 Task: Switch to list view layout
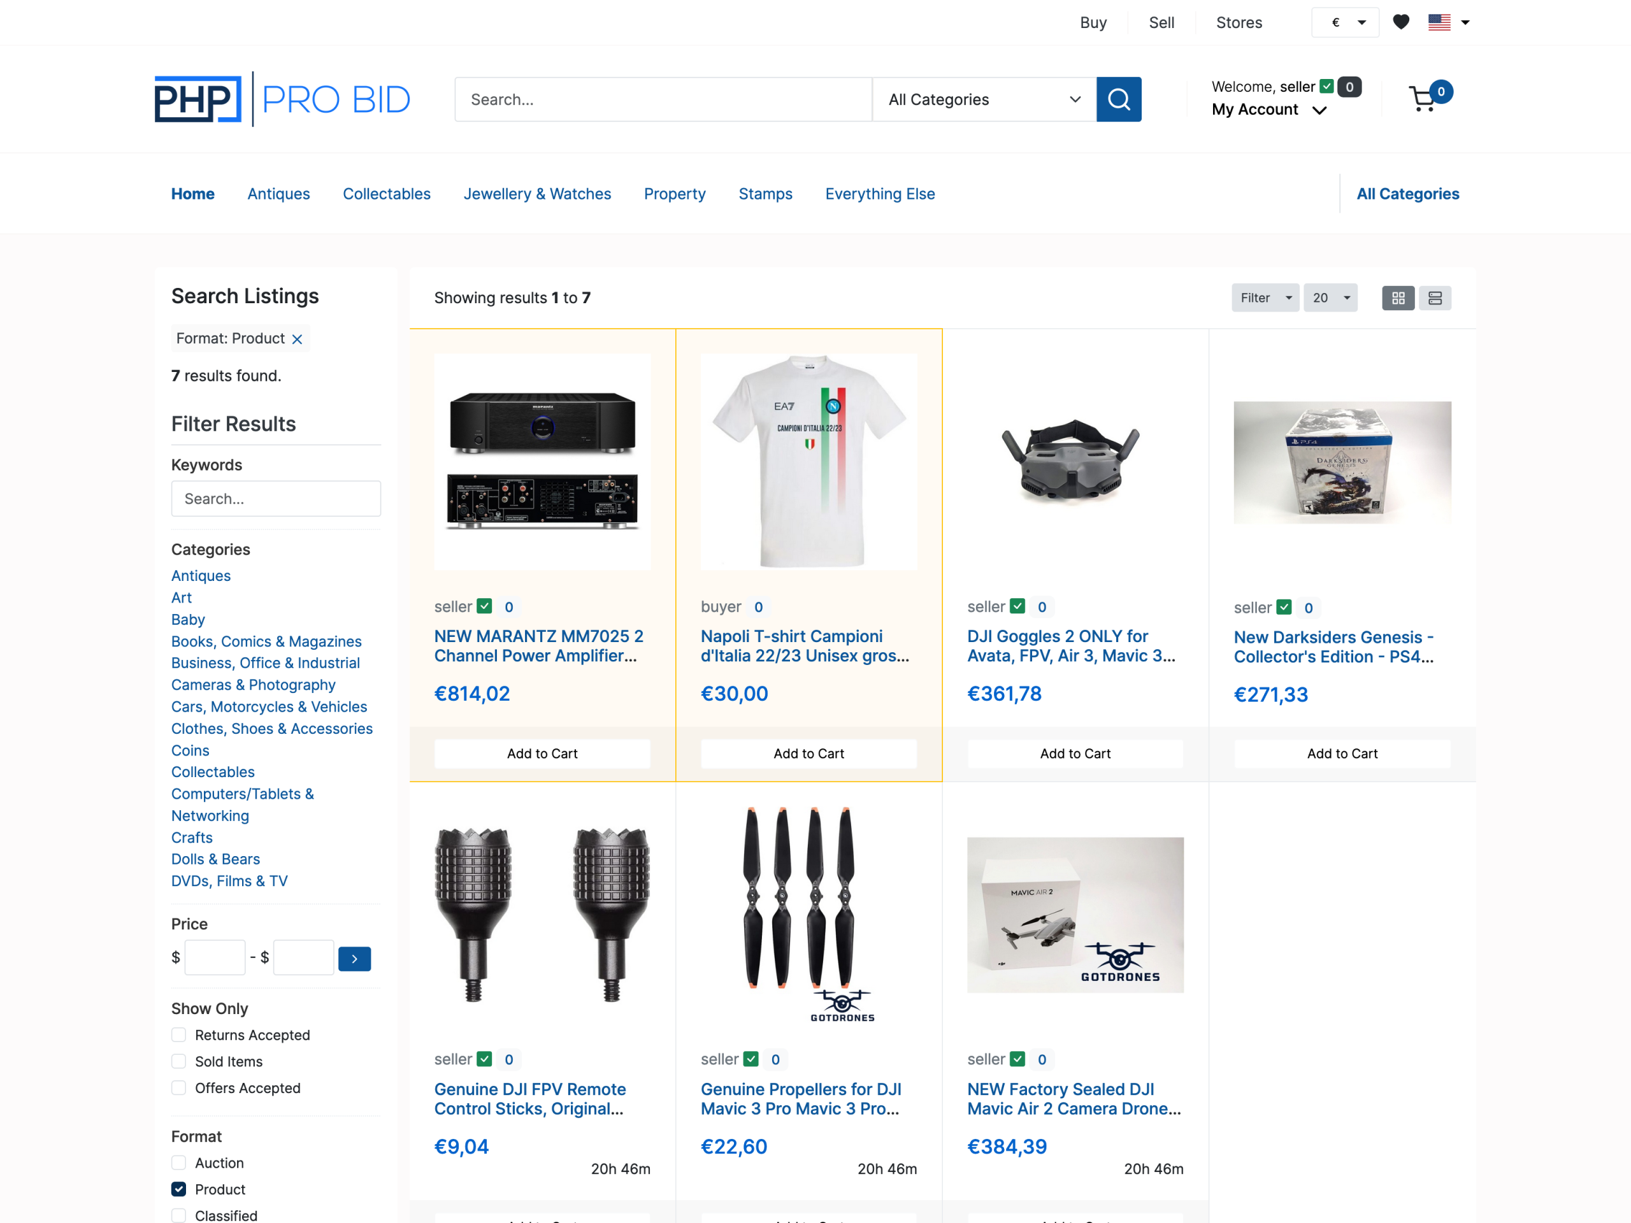[x=1434, y=298]
